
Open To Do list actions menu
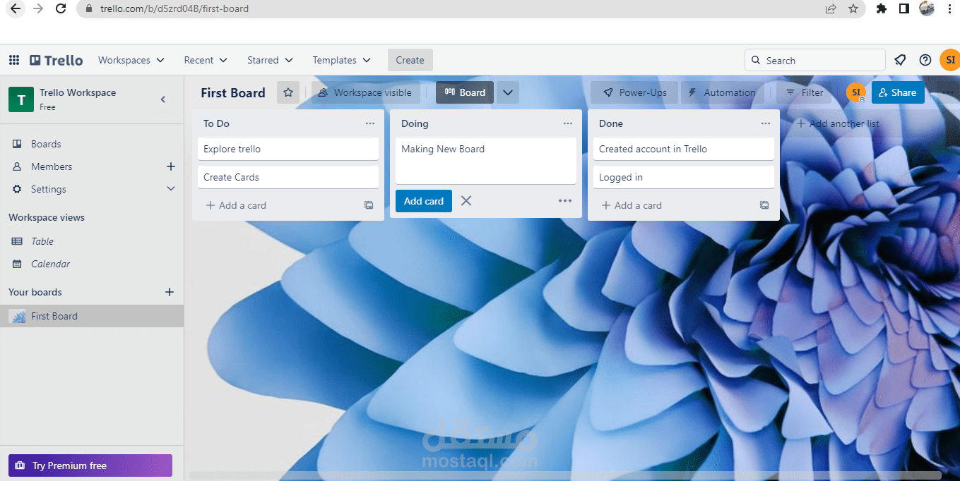[370, 123]
